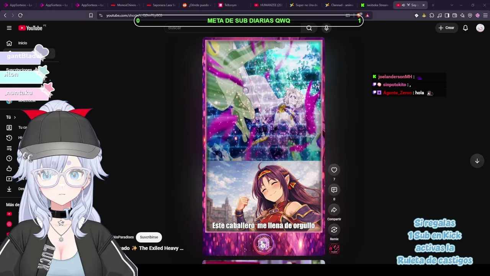The image size is (490, 276).
Task: Open the browser sidebar panel toggle
Action: click(x=447, y=15)
